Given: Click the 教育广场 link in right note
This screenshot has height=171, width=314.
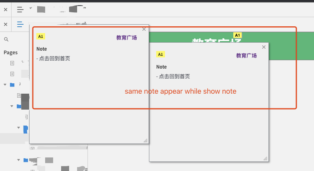Looking at the screenshot, I should 246,56.
